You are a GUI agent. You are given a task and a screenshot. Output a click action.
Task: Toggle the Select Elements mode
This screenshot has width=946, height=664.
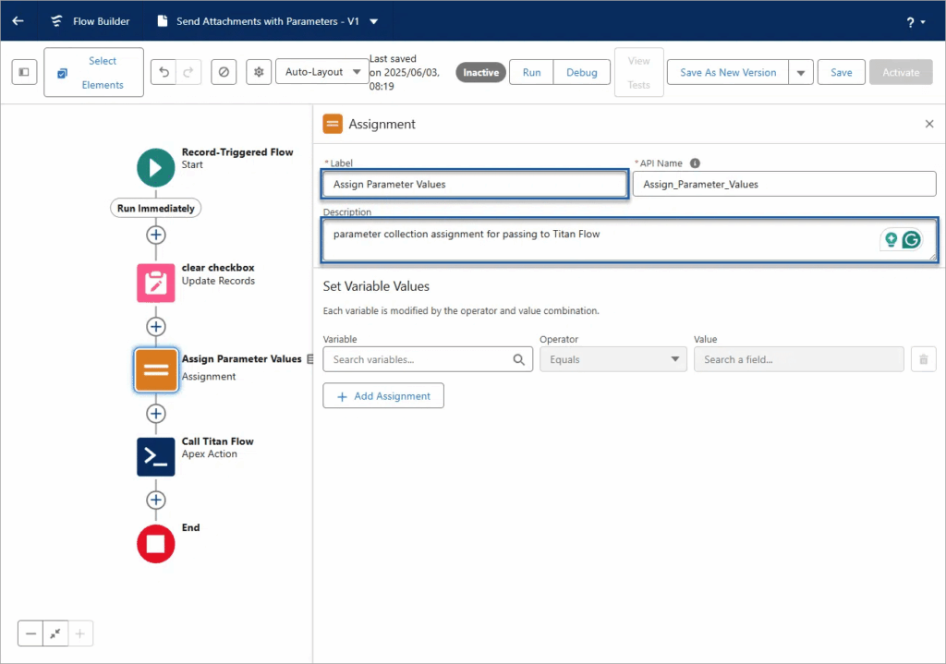(91, 71)
